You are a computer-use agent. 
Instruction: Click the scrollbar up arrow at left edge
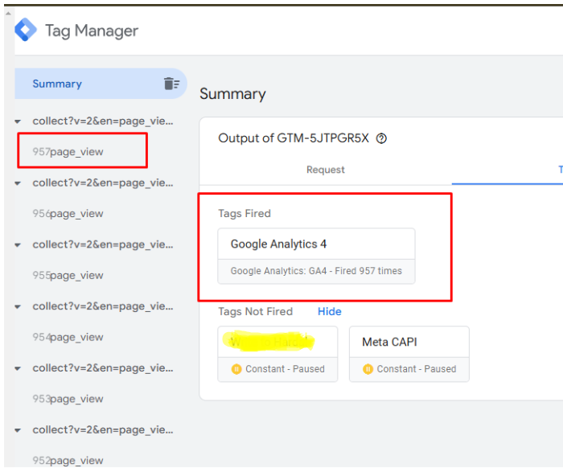[x=8, y=14]
